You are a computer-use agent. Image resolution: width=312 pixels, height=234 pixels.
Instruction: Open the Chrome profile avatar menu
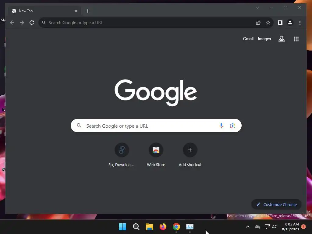click(290, 23)
